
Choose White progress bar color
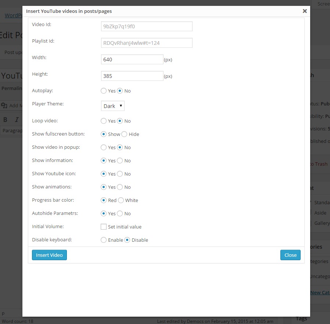121,201
